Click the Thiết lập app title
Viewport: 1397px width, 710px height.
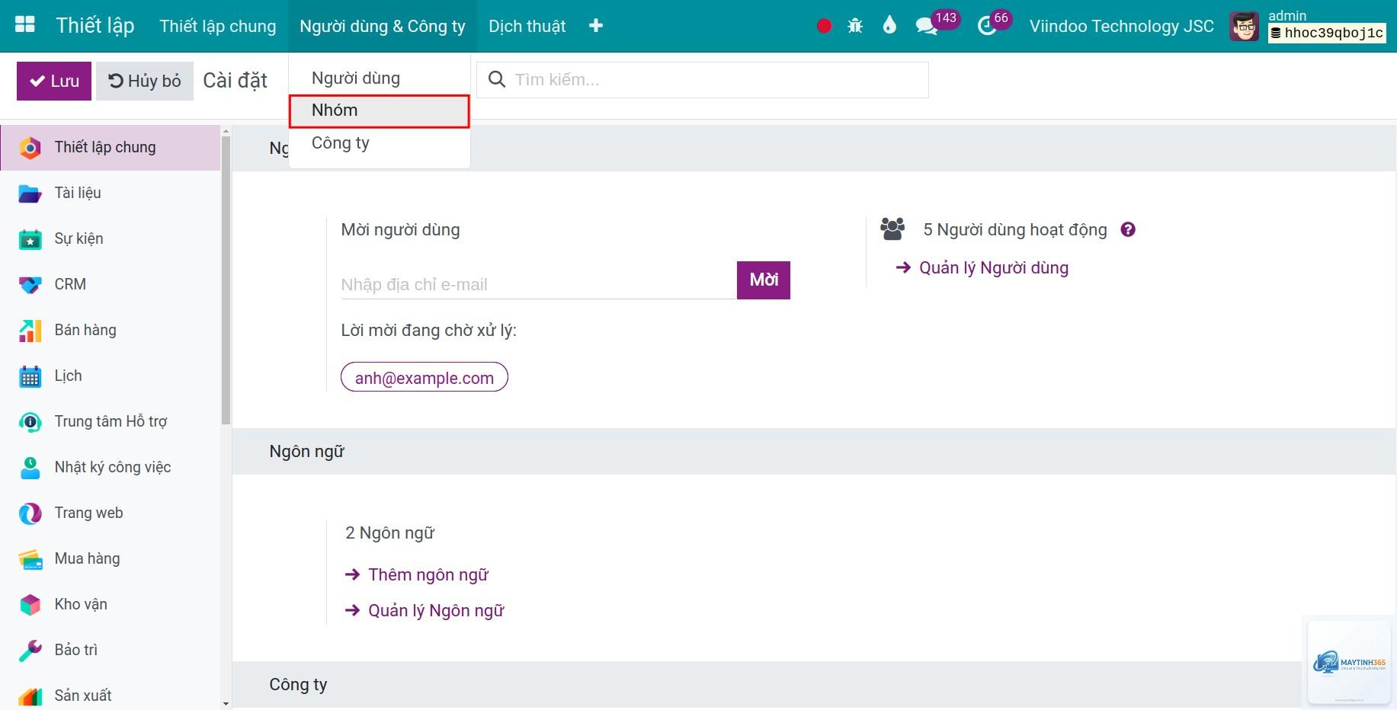click(95, 25)
